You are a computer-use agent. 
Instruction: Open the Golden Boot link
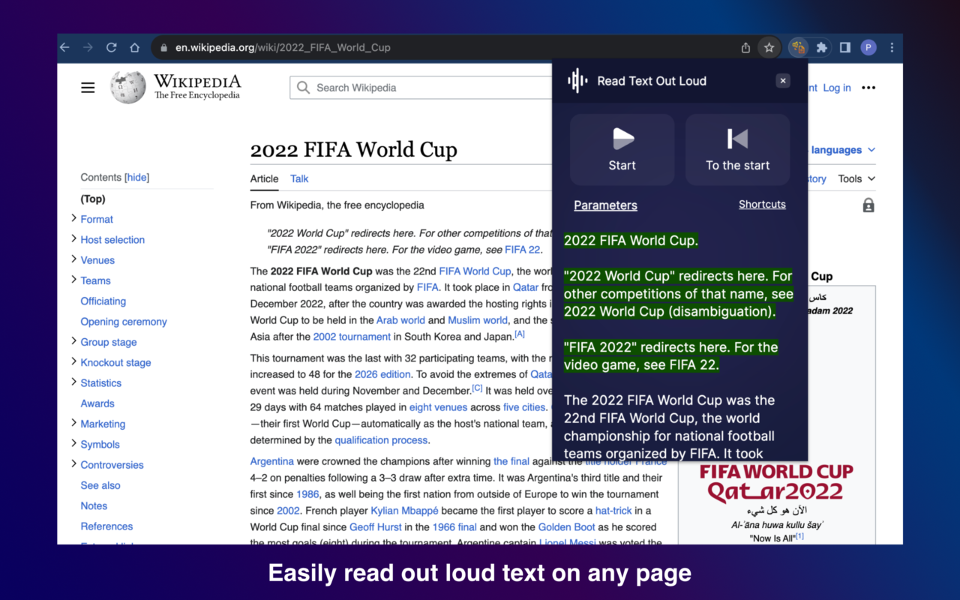click(566, 527)
